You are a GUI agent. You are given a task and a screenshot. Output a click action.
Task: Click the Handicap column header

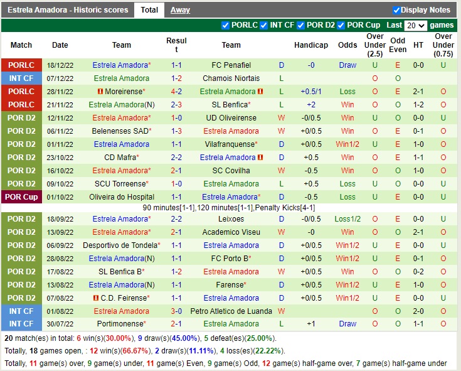click(311, 45)
